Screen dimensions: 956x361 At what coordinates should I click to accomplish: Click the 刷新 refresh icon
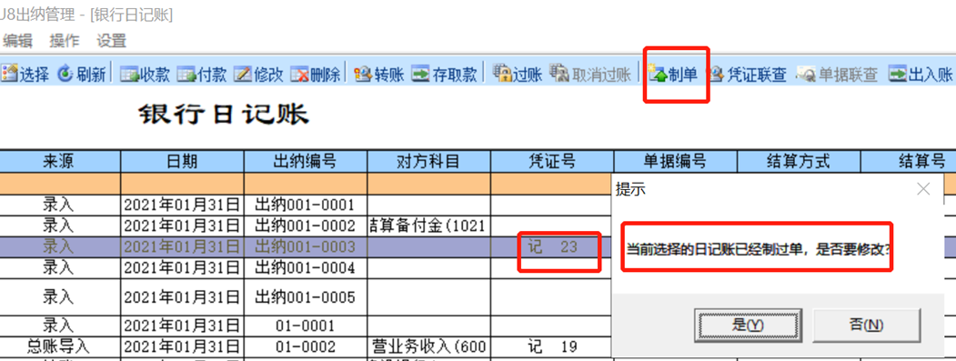(x=65, y=75)
